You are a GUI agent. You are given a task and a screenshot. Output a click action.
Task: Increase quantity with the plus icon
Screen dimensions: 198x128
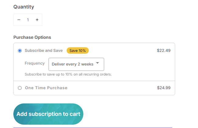[37, 20]
